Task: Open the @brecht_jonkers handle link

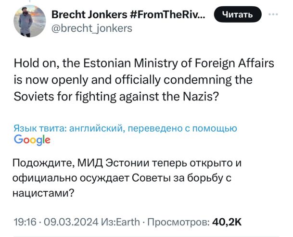Action: click(x=91, y=27)
